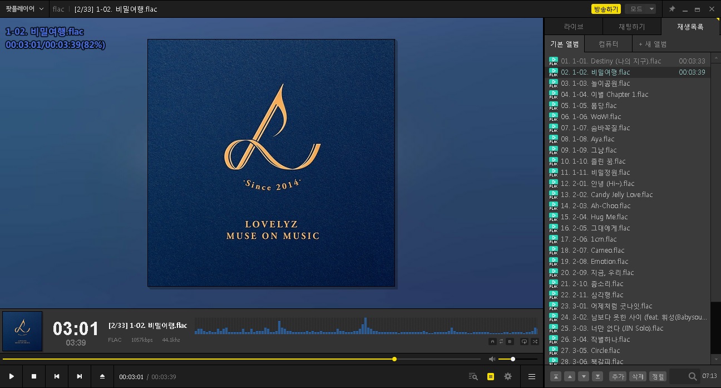
Task: Select 17. 2-06. 1cm.flac
Action: pos(628,239)
